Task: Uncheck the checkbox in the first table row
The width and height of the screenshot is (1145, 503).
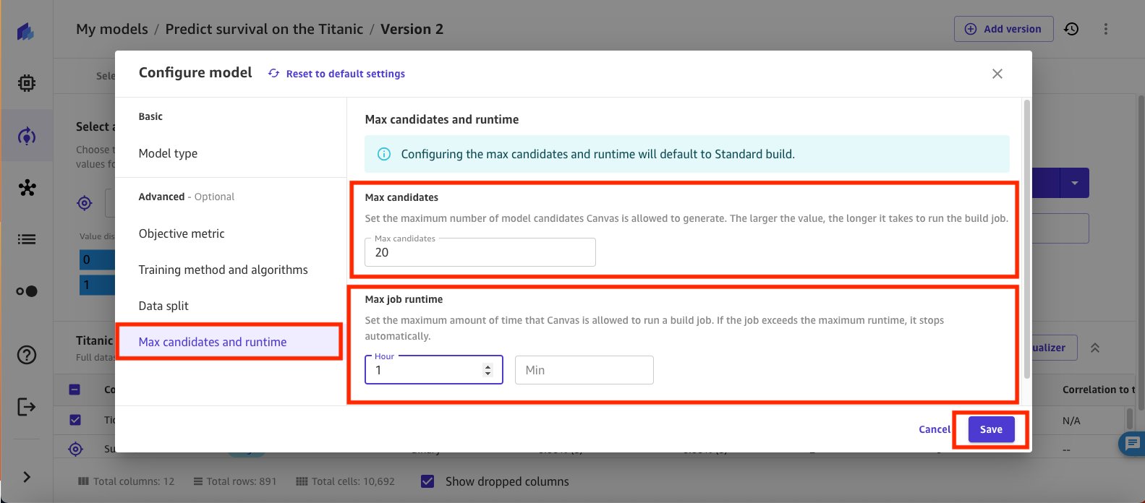Action: coord(75,420)
